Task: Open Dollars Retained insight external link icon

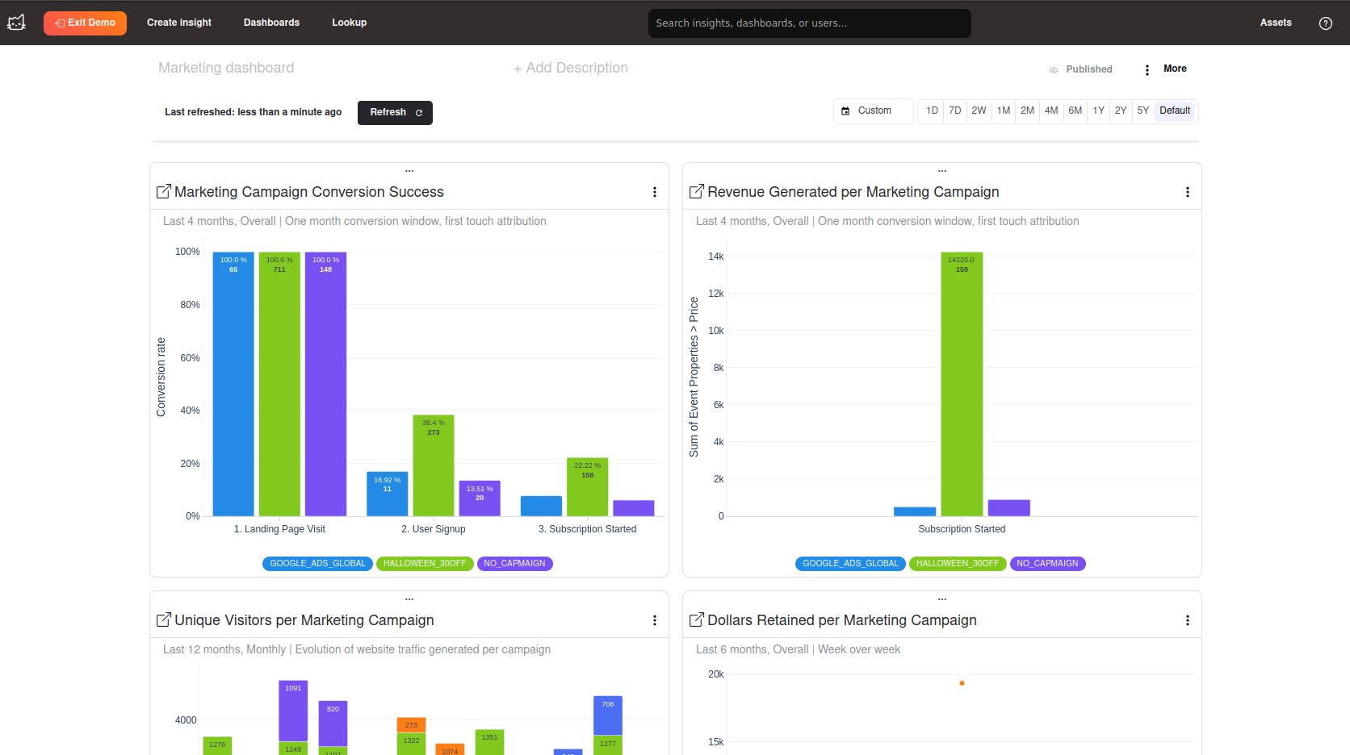Action: 697,619
